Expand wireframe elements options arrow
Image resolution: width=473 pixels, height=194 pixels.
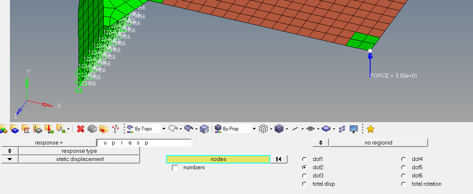[271, 129]
